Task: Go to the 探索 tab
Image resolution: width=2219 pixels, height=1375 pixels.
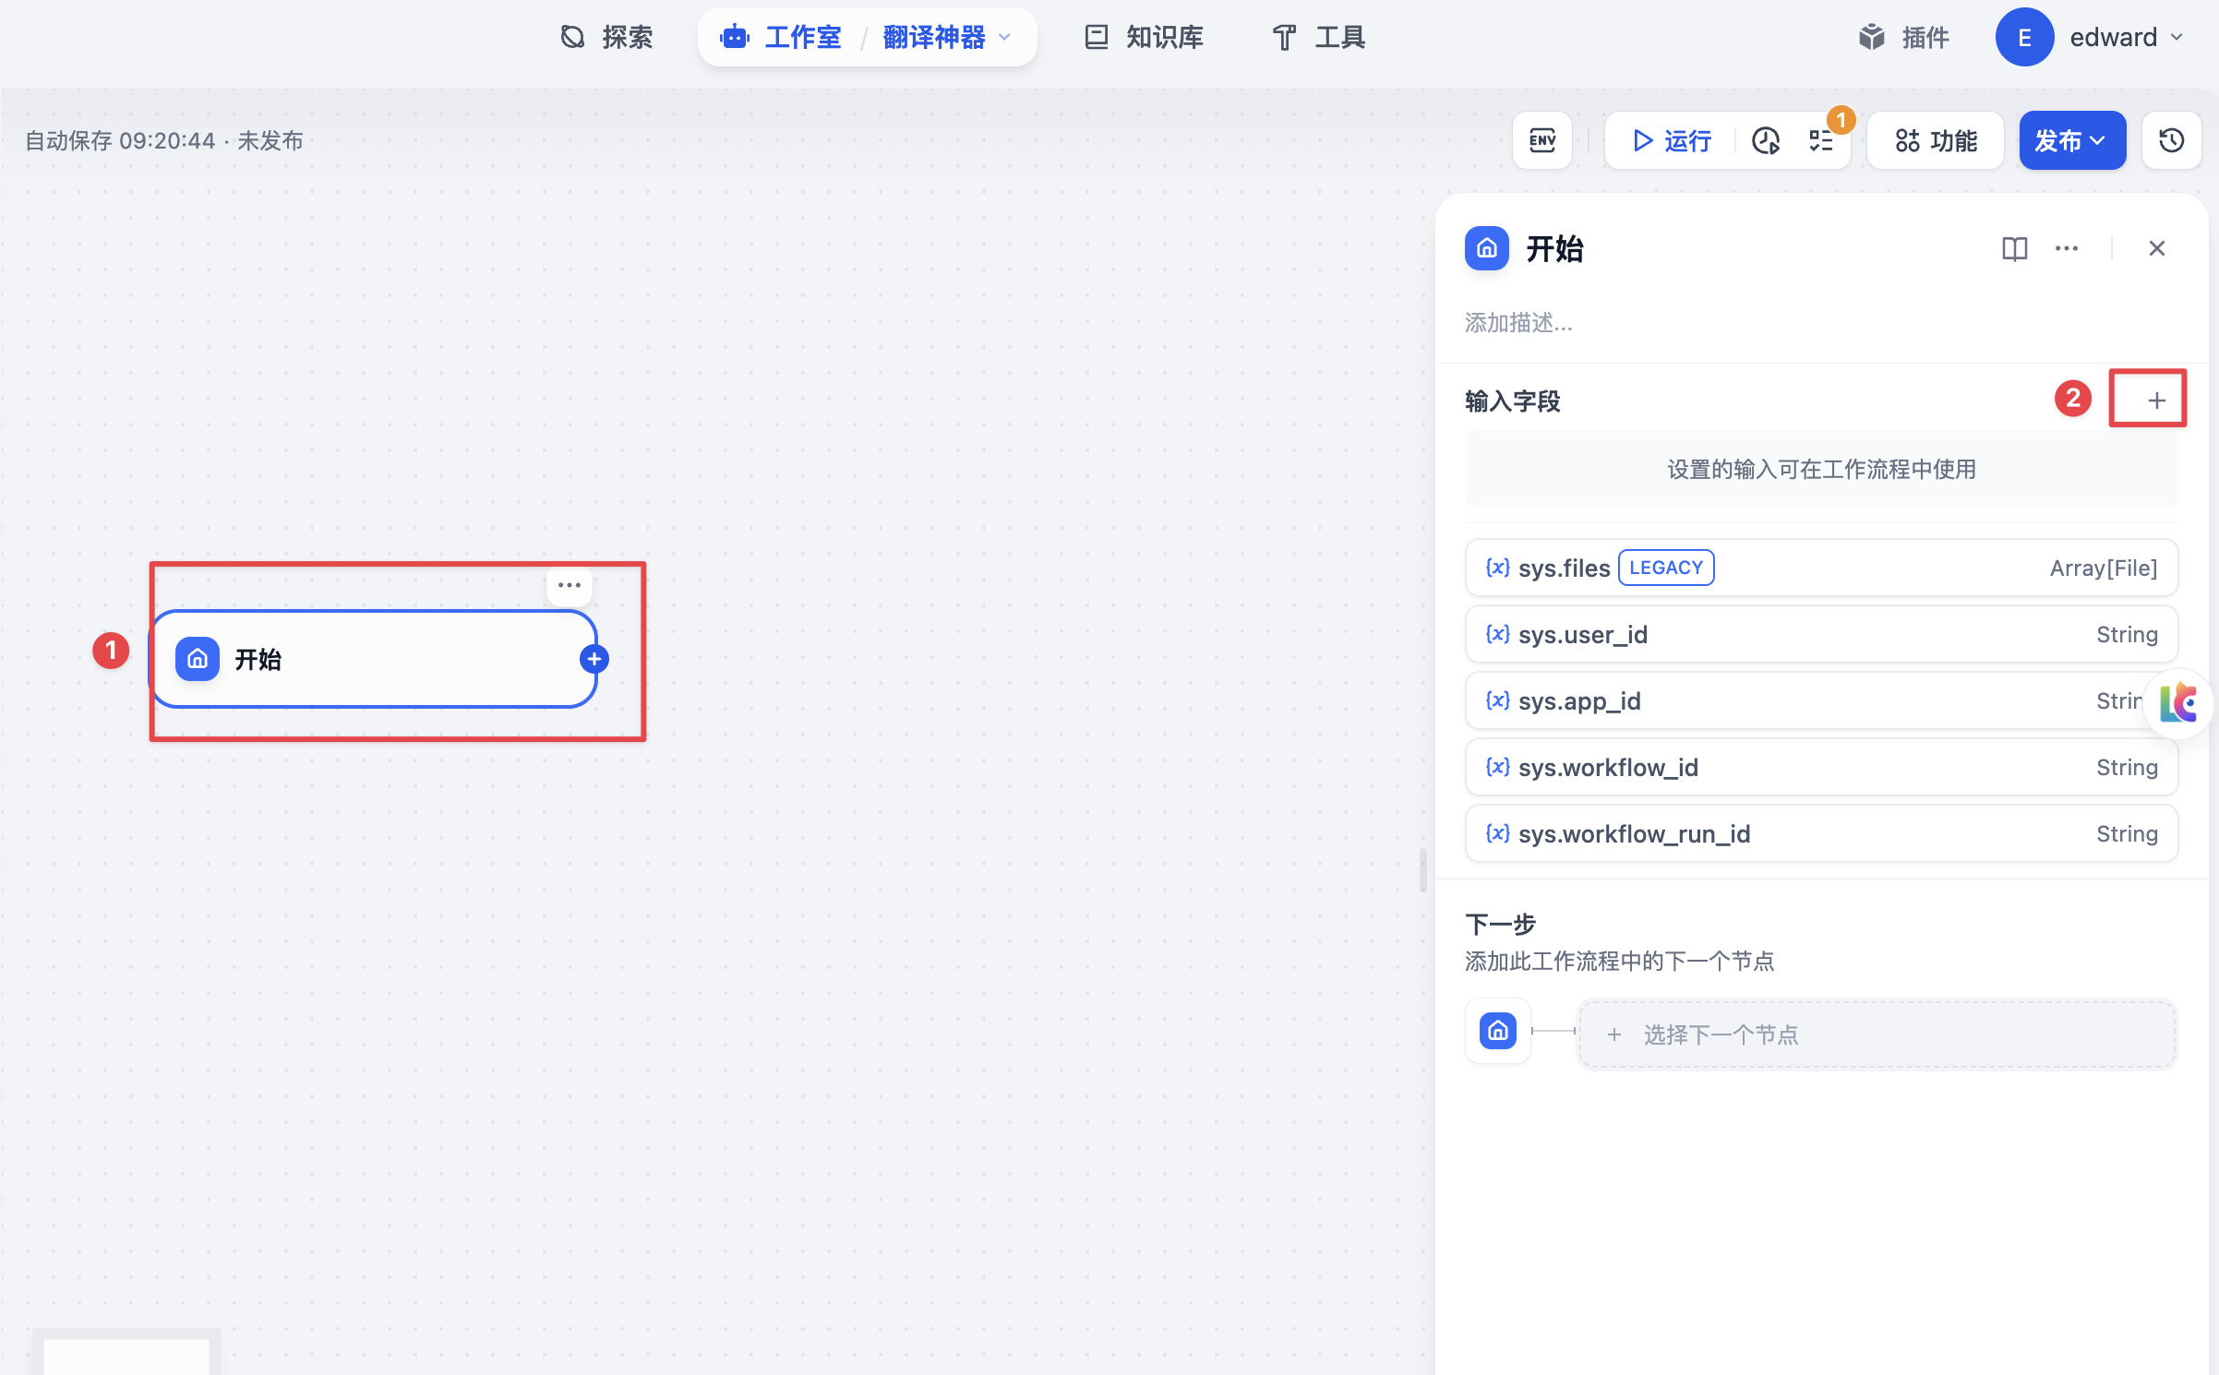Action: click(x=606, y=37)
